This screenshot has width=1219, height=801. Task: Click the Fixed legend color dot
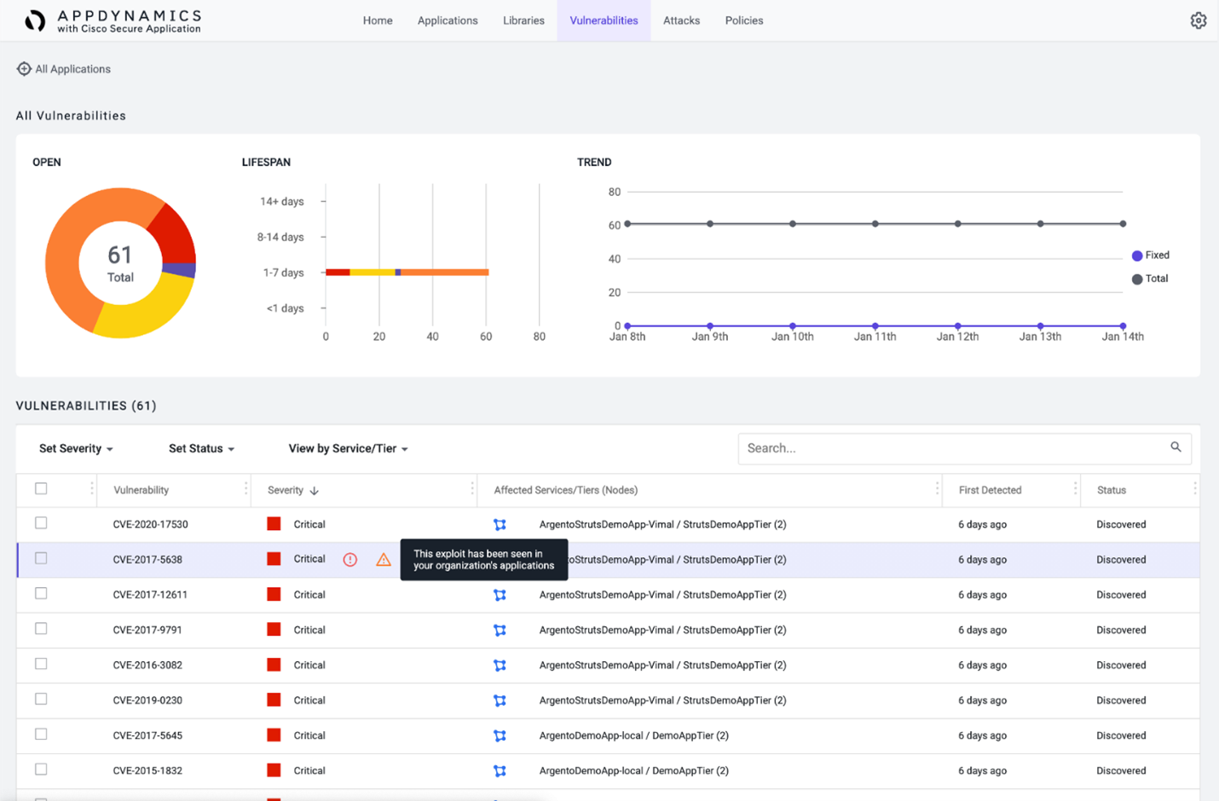1136,256
